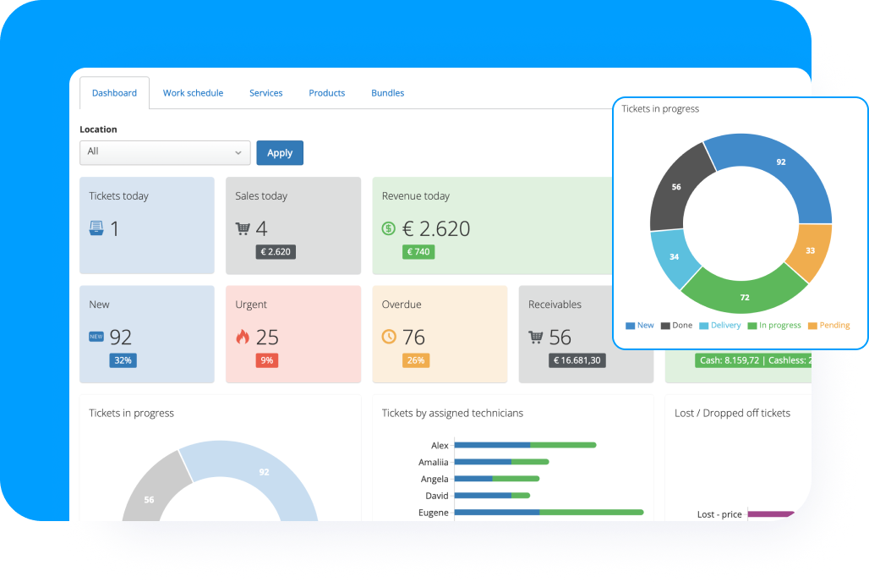The image size is (869, 582).
Task: Switch to the Work schedule tab
Action: click(193, 93)
